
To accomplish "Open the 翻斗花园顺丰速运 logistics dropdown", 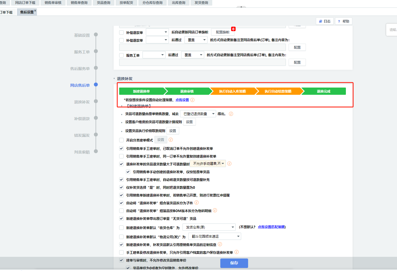I will [x=214, y=237].
